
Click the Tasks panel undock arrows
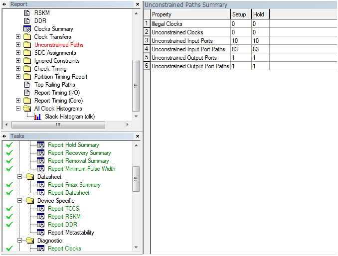pos(4,136)
